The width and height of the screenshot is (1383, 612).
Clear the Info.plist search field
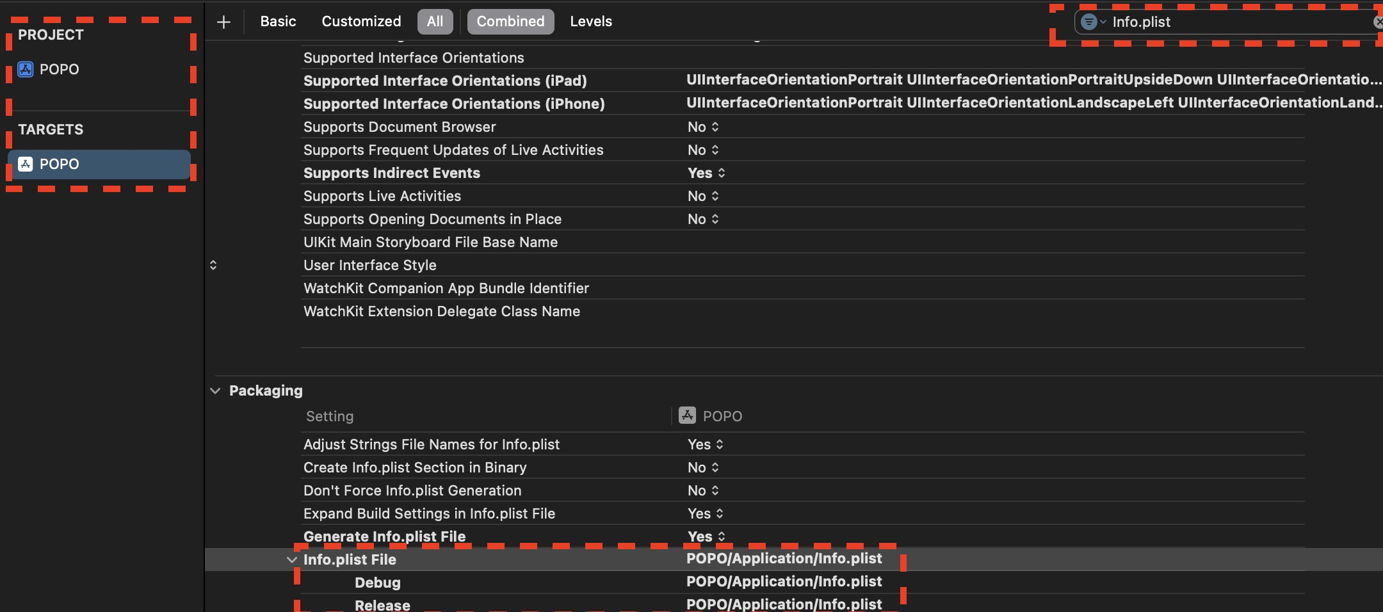click(1378, 22)
